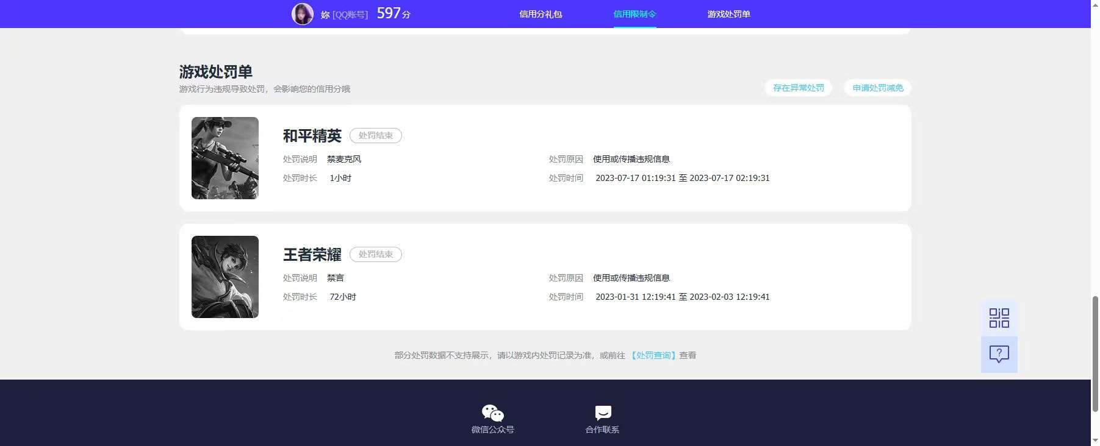
Task: Click the scrollbar down arrow
Action: [x=1095, y=440]
